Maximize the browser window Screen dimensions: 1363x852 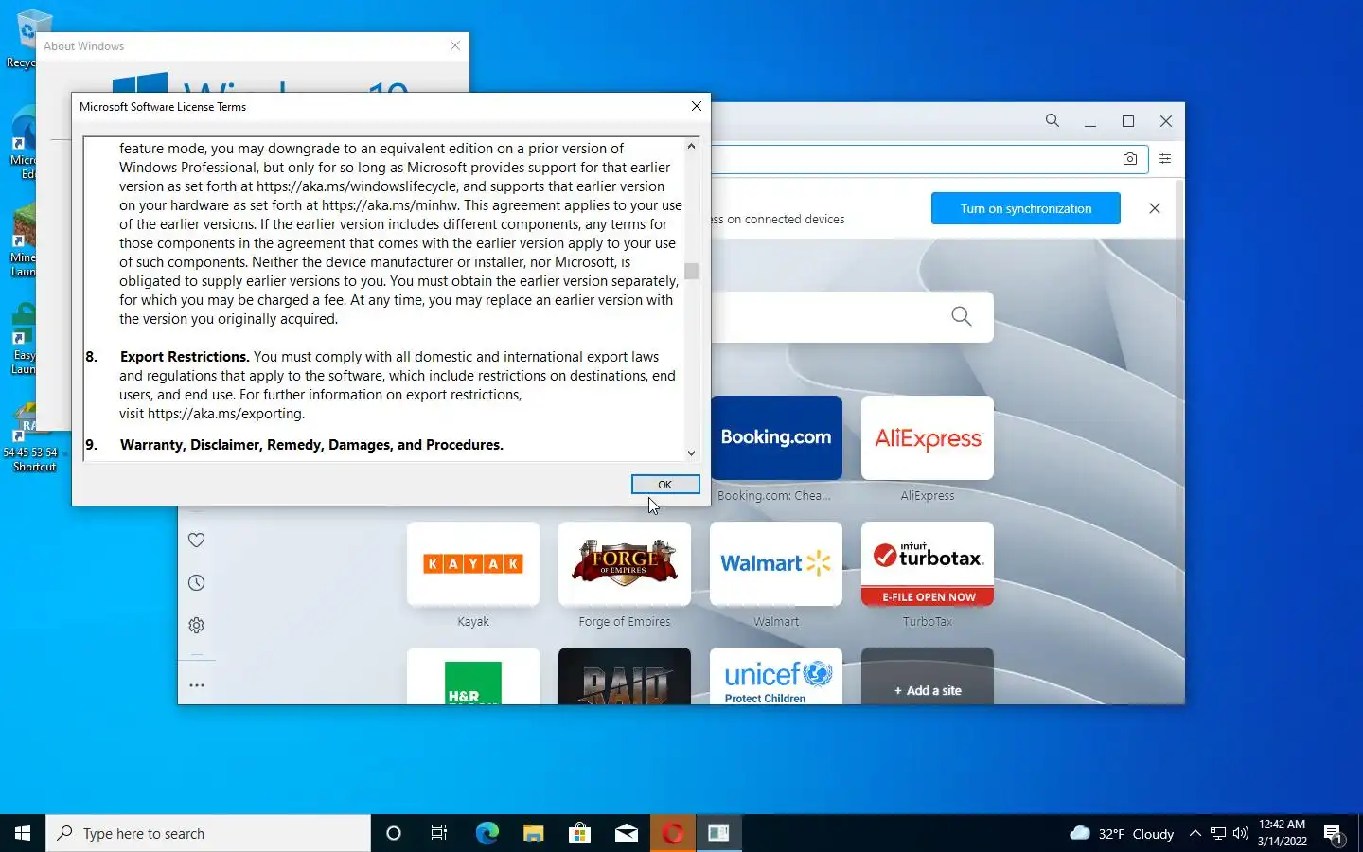pos(1128,121)
